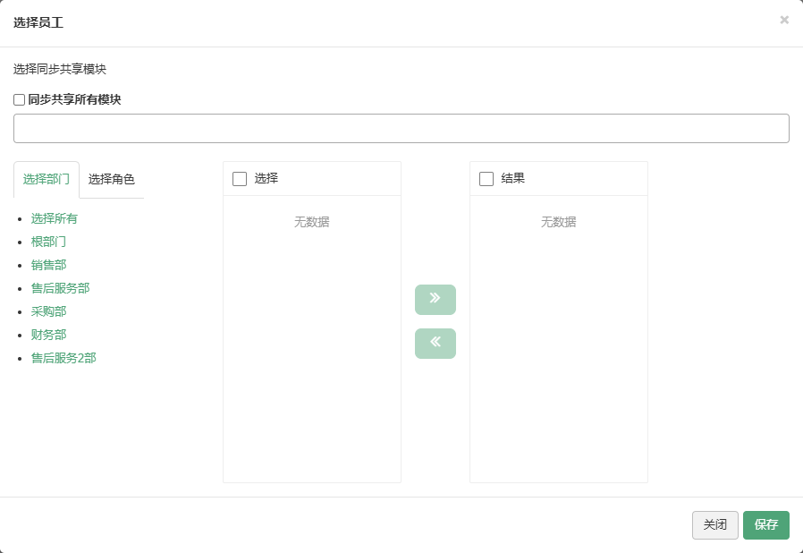The width and height of the screenshot is (803, 553).
Task: Click the 保存 button
Action: [766, 524]
